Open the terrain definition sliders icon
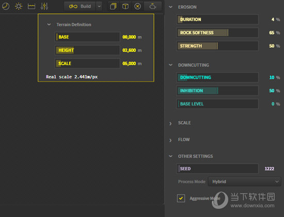284x217 pixels. [x=44, y=6]
